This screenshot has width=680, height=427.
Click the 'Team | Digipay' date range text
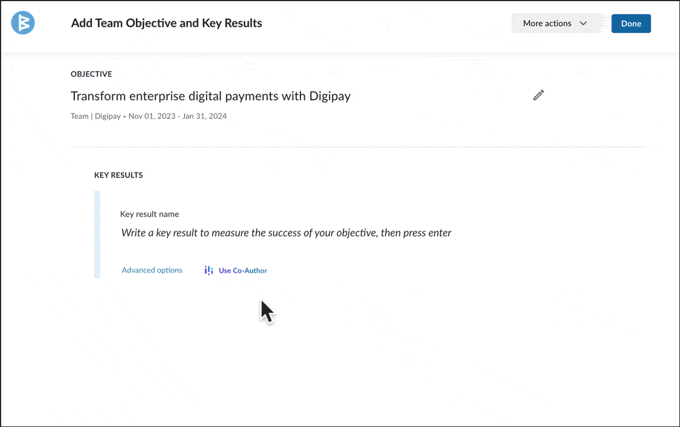click(x=148, y=116)
